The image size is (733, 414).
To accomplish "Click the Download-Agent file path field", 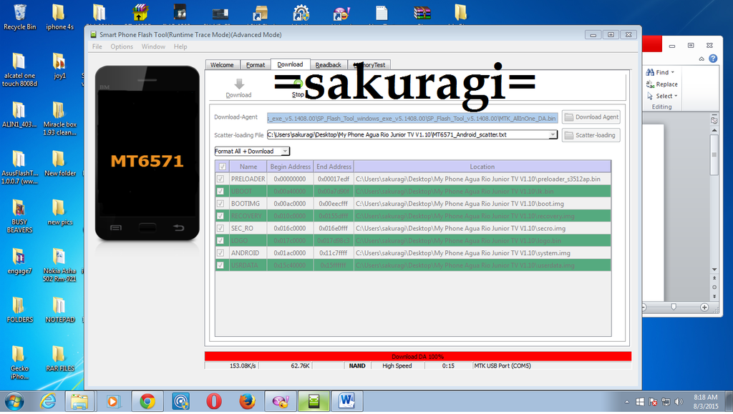I will click(x=412, y=117).
